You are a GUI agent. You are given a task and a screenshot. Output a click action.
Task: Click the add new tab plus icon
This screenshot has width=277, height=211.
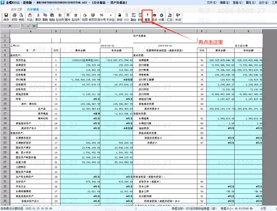[x=58, y=9]
